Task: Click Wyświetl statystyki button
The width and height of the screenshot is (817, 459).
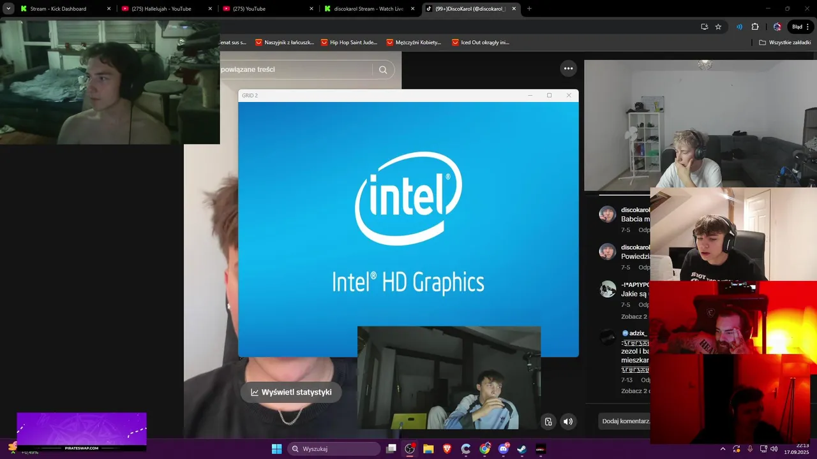Action: [291, 392]
